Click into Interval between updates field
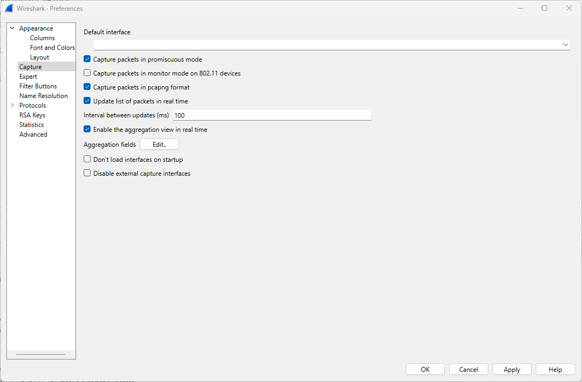 coord(272,115)
